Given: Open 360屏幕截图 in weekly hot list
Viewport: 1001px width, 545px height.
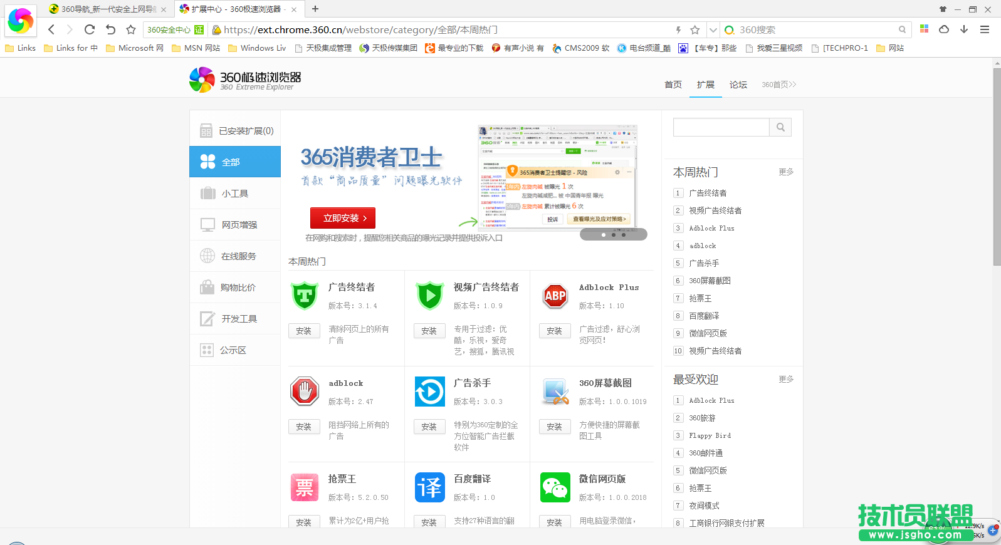Looking at the screenshot, I should (x=710, y=281).
